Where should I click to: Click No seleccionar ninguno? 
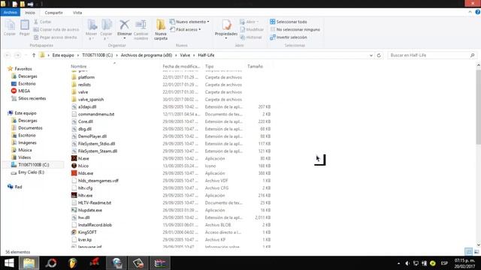pos(295,29)
